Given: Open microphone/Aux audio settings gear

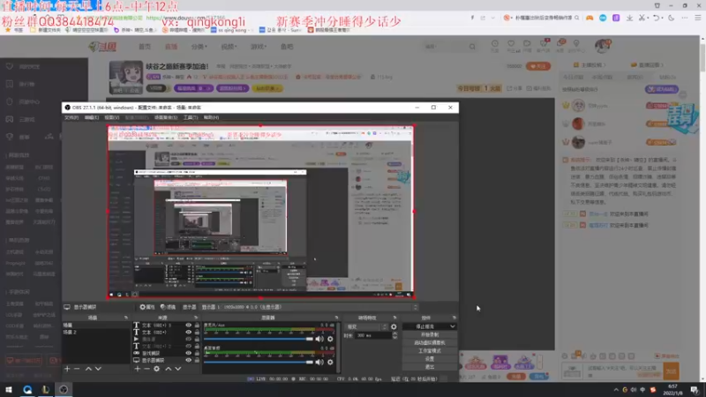Looking at the screenshot, I should [x=330, y=339].
